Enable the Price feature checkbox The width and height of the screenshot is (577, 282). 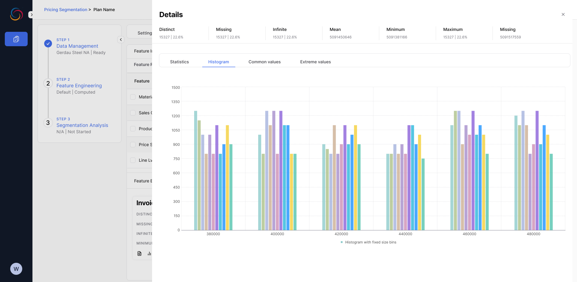click(133, 145)
